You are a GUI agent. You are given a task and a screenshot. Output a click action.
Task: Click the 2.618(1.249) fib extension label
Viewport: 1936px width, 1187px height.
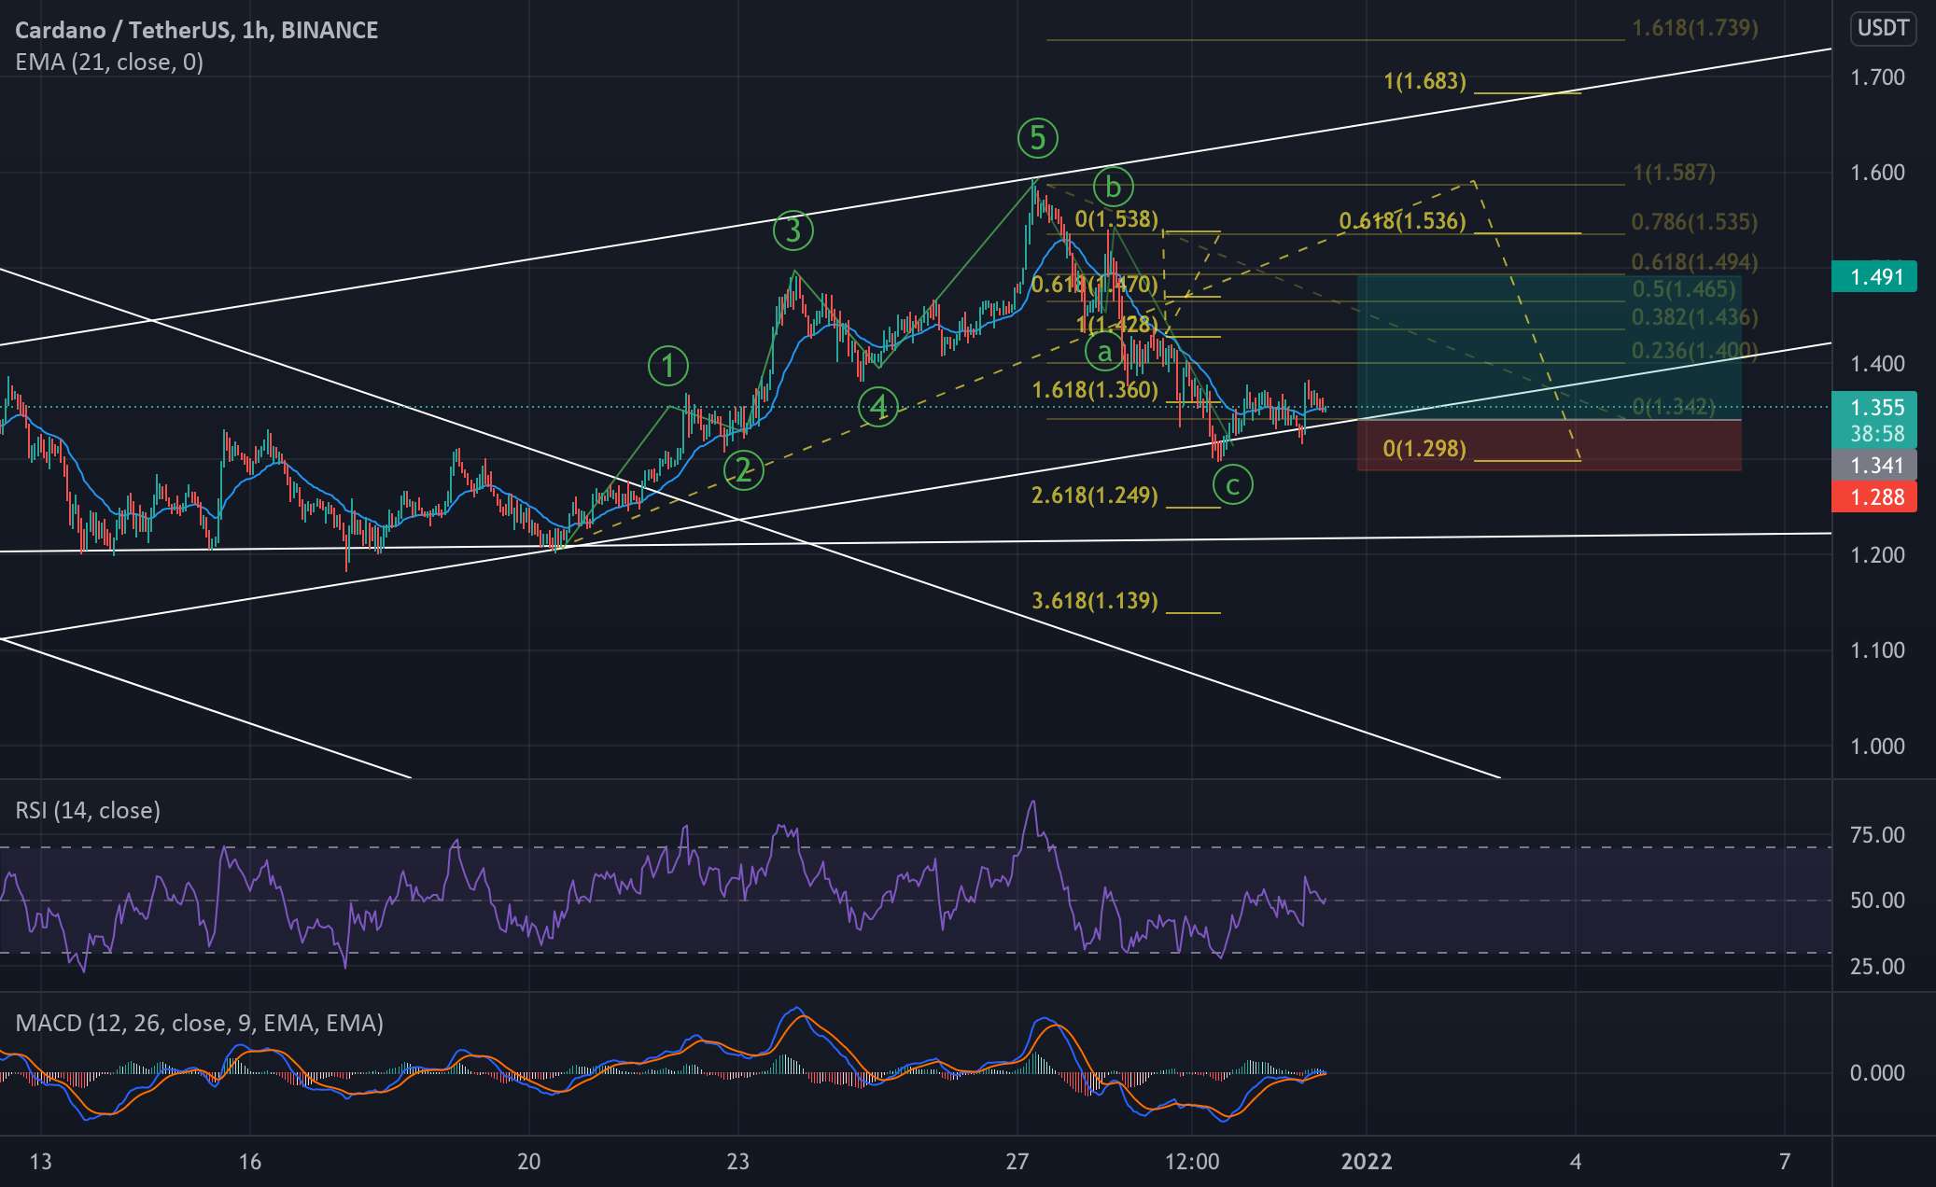tap(1095, 496)
